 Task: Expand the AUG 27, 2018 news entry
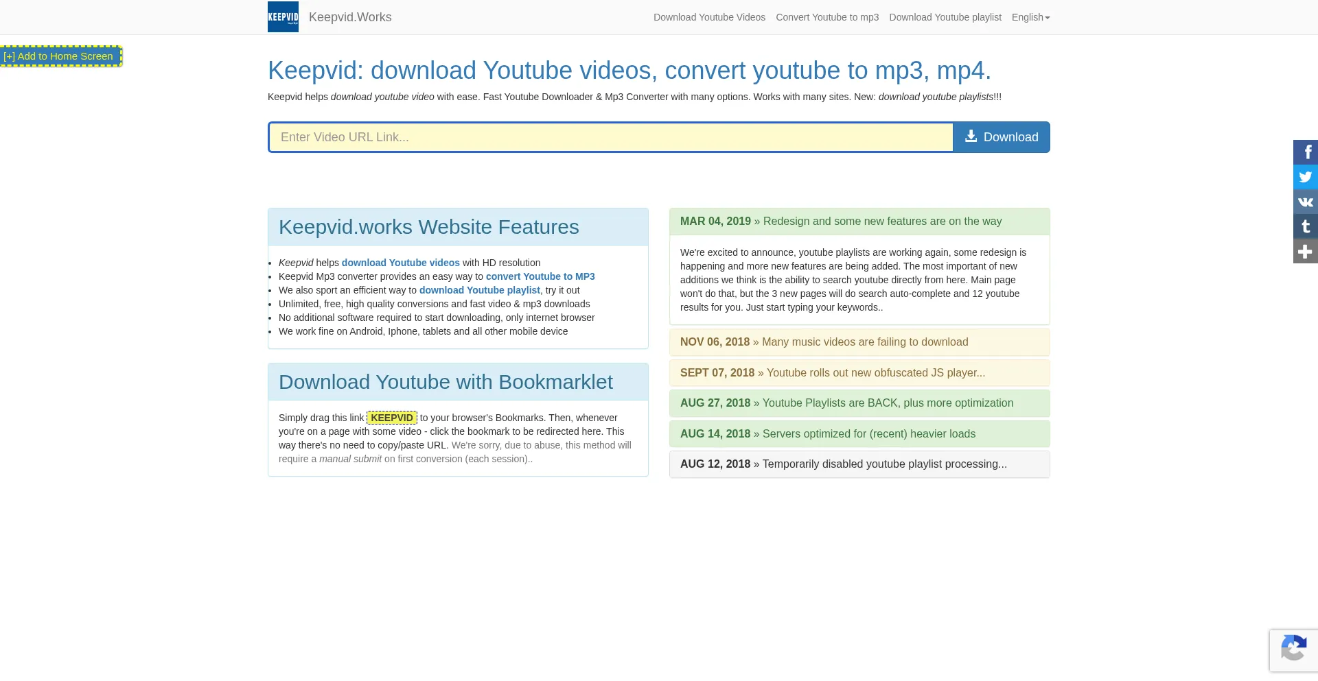859,403
